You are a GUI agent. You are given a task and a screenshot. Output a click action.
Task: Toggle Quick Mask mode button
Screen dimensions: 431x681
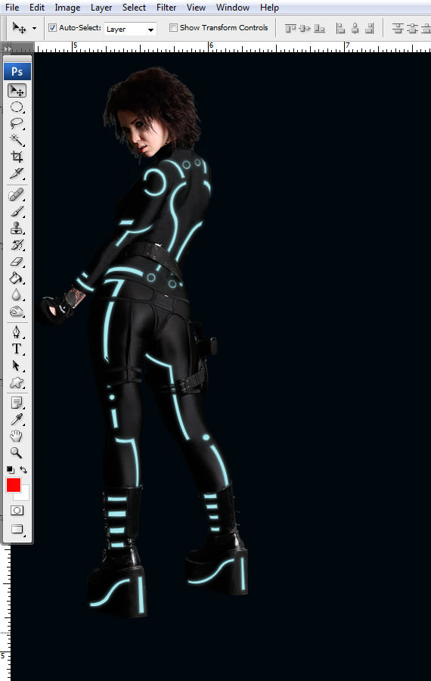coord(17,510)
